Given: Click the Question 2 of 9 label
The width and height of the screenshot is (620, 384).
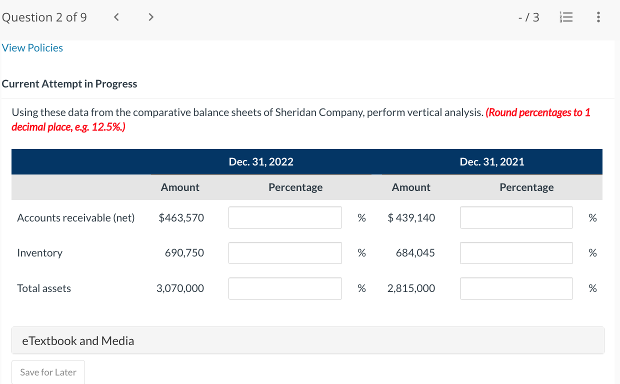Looking at the screenshot, I should 44,17.
